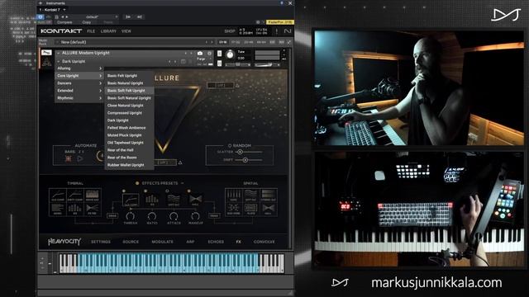Choose the top-right Timbral effect tile

92,196
